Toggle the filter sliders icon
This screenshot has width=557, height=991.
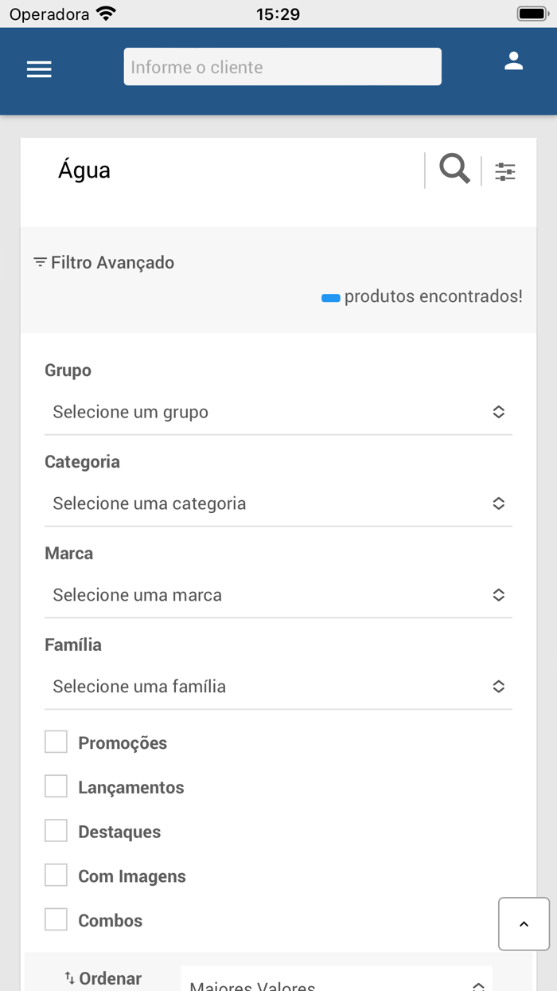[x=505, y=171]
